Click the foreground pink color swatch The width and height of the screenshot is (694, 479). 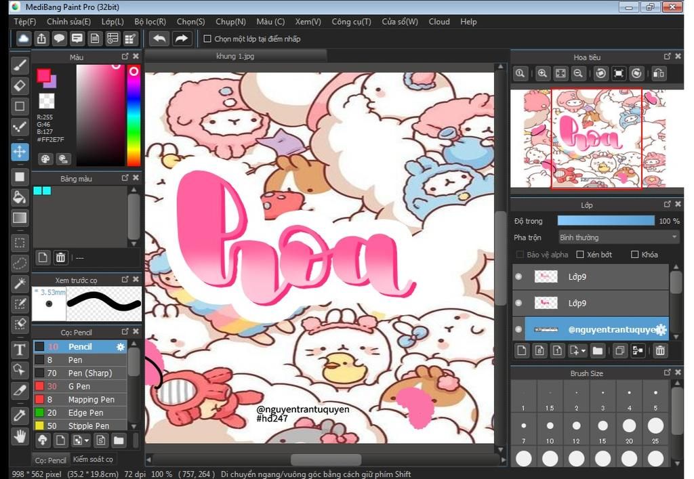click(43, 76)
